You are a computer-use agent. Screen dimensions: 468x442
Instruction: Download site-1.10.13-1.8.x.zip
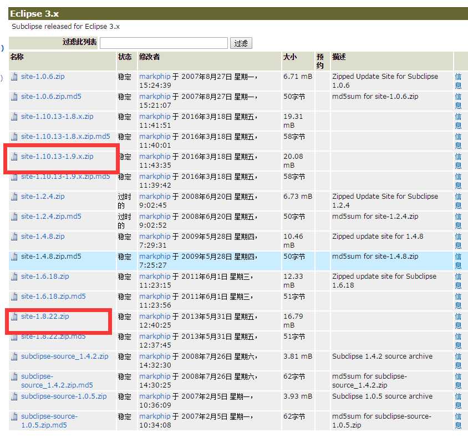click(57, 117)
